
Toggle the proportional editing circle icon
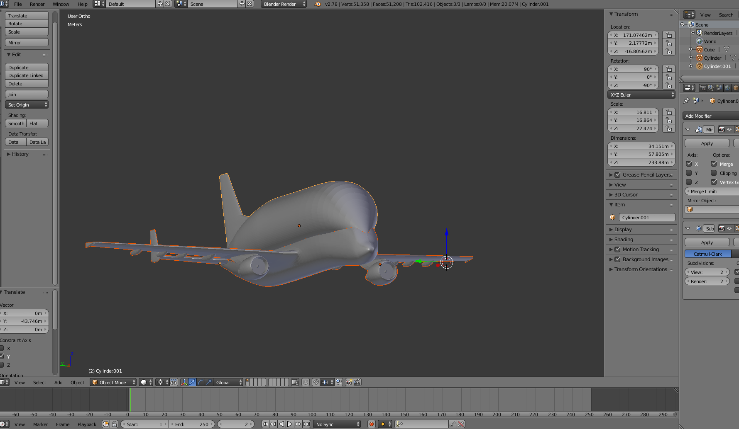tap(306, 382)
